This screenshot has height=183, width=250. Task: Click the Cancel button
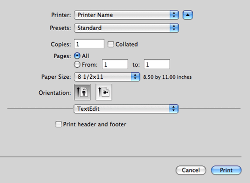click(191, 170)
